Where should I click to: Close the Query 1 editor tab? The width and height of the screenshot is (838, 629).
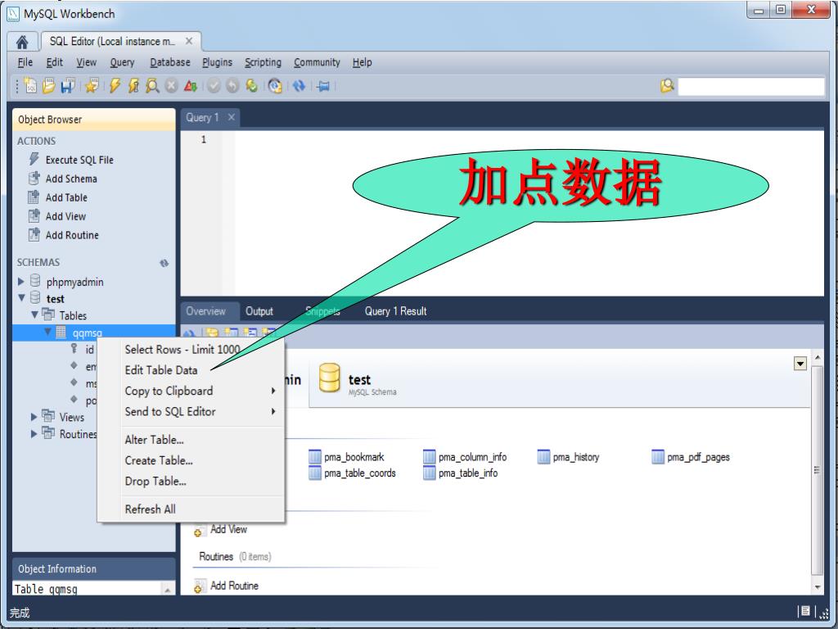pyautogui.click(x=232, y=117)
